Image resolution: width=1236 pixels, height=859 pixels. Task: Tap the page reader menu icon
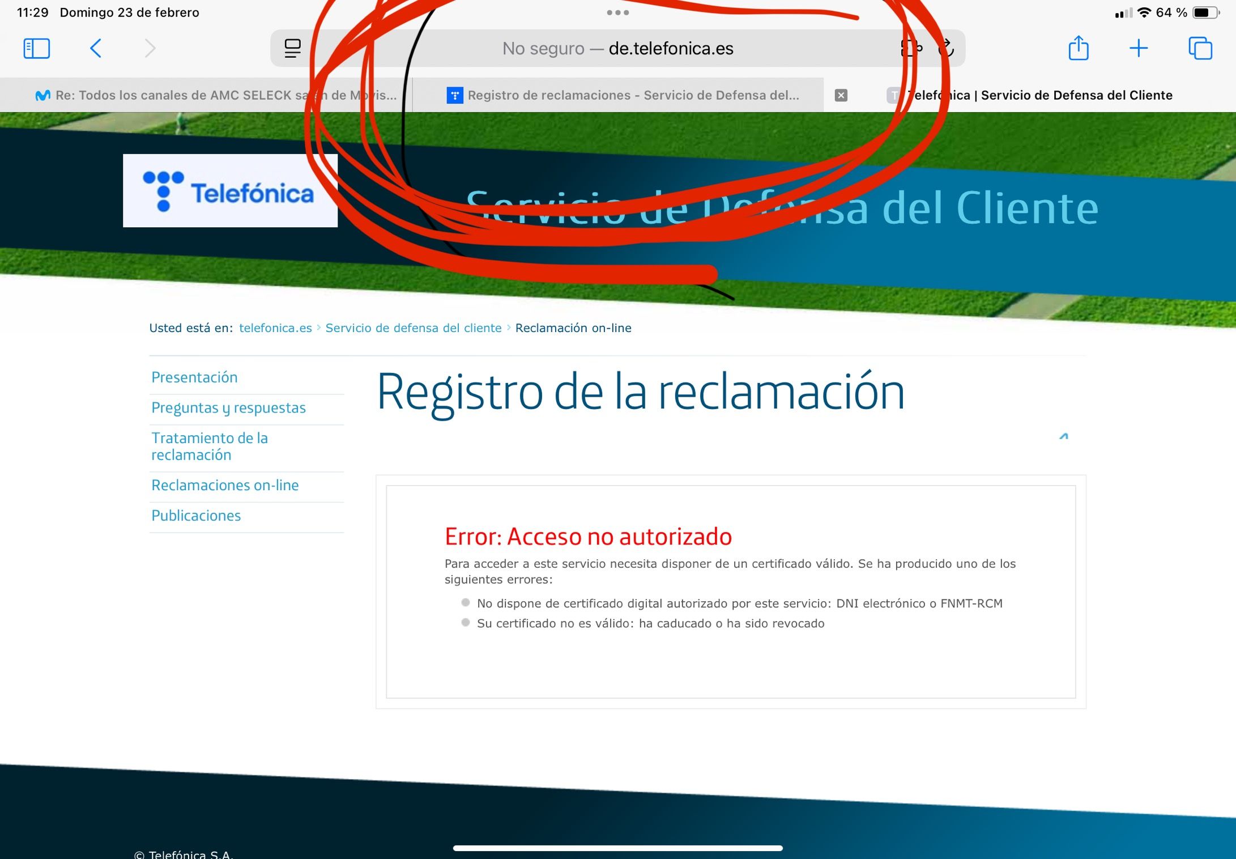pos(292,49)
